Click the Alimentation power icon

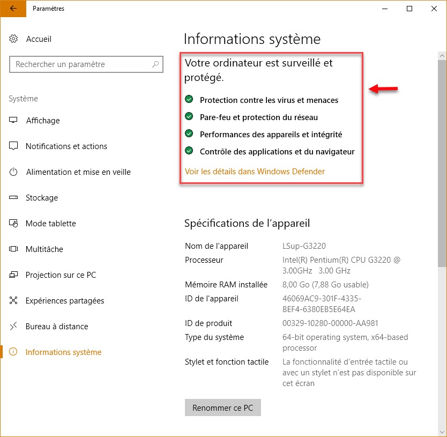(14, 172)
